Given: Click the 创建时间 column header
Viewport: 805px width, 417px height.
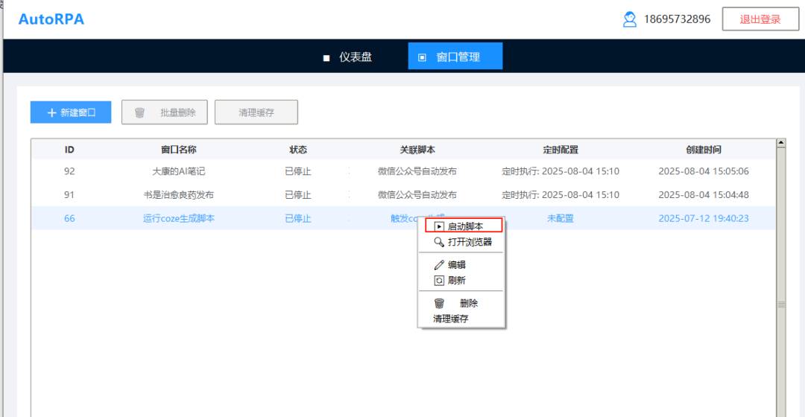Looking at the screenshot, I should (704, 150).
